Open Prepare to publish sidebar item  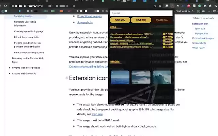click(x=27, y=45)
